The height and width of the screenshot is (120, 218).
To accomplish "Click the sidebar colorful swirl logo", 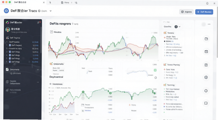I will (x=7, y=22).
